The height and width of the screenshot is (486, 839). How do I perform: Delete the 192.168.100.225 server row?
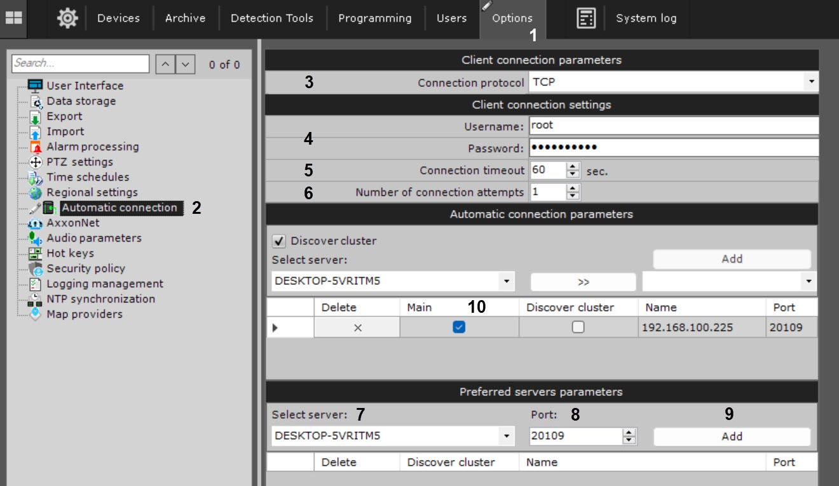357,327
